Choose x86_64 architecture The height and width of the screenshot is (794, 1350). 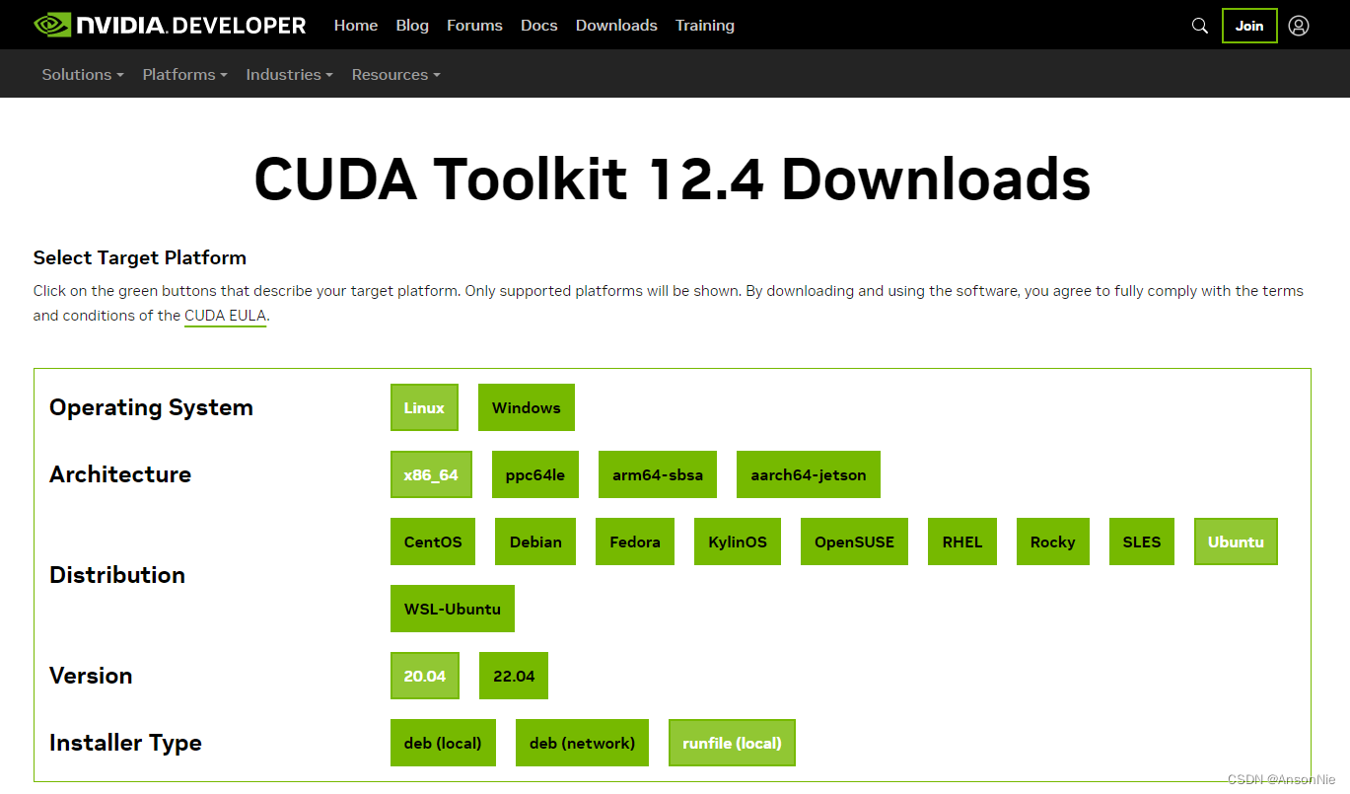pyautogui.click(x=431, y=474)
